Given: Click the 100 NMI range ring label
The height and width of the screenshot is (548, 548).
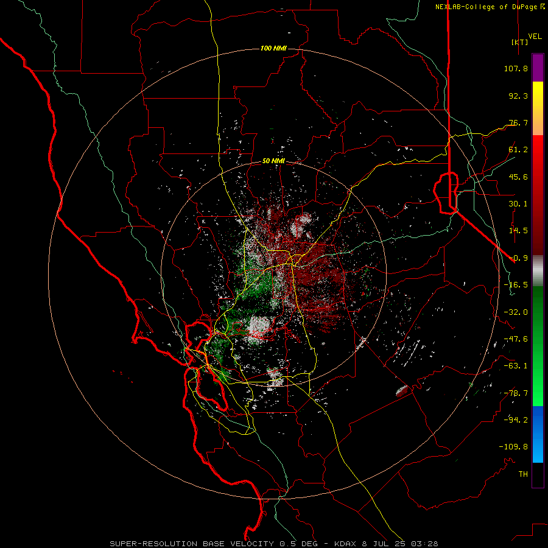Looking at the screenshot, I should 273,48.
